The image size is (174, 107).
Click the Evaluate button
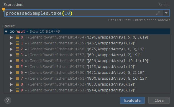pos(132,100)
